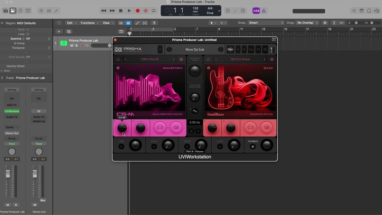Screen dimensions: 382x215
Task: Open the Loop Browser icon
Action: 369,11
